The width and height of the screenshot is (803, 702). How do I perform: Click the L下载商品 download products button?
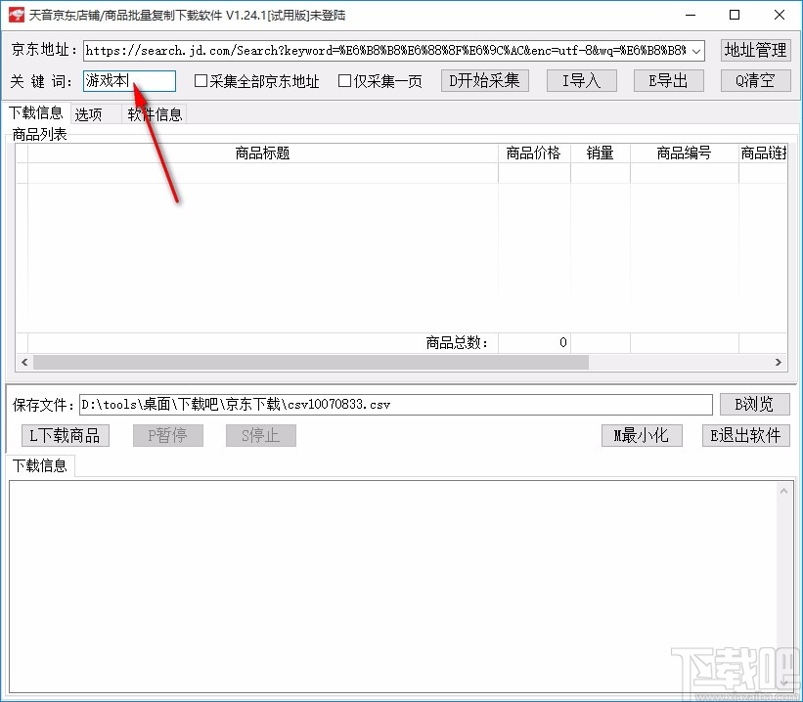pyautogui.click(x=65, y=435)
